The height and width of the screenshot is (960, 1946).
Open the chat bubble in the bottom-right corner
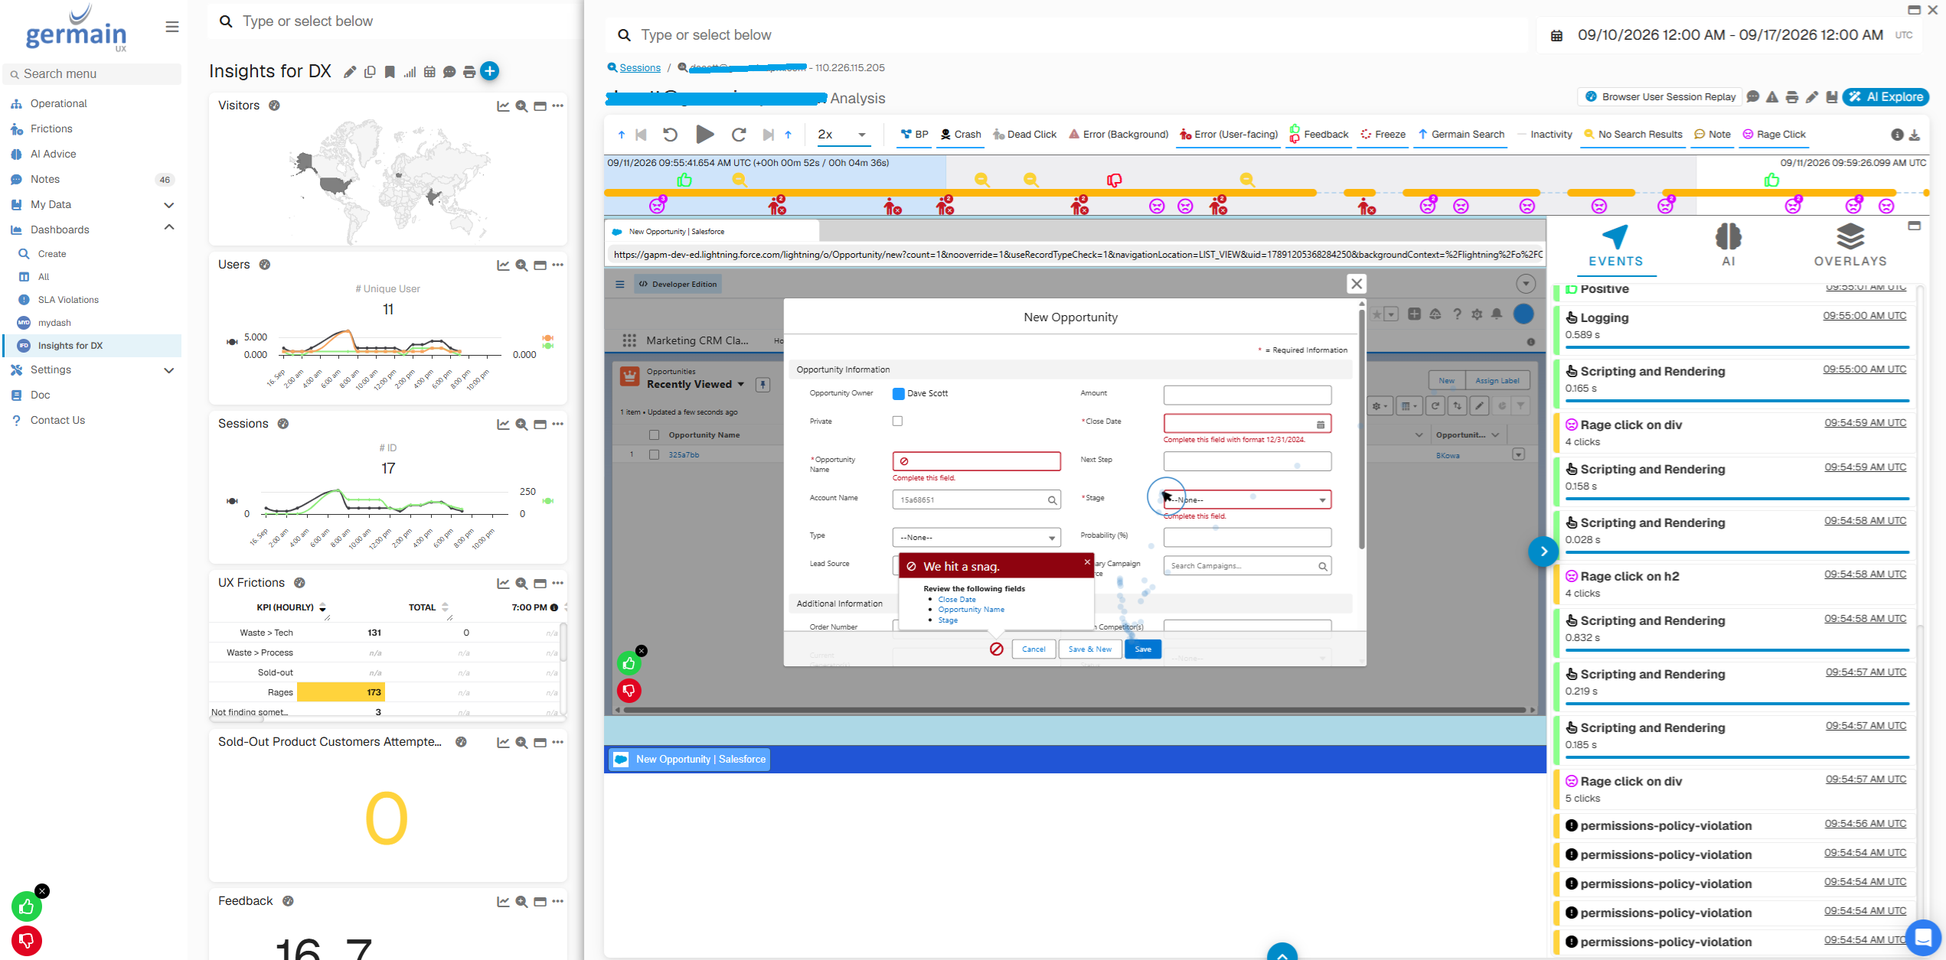[x=1924, y=936]
